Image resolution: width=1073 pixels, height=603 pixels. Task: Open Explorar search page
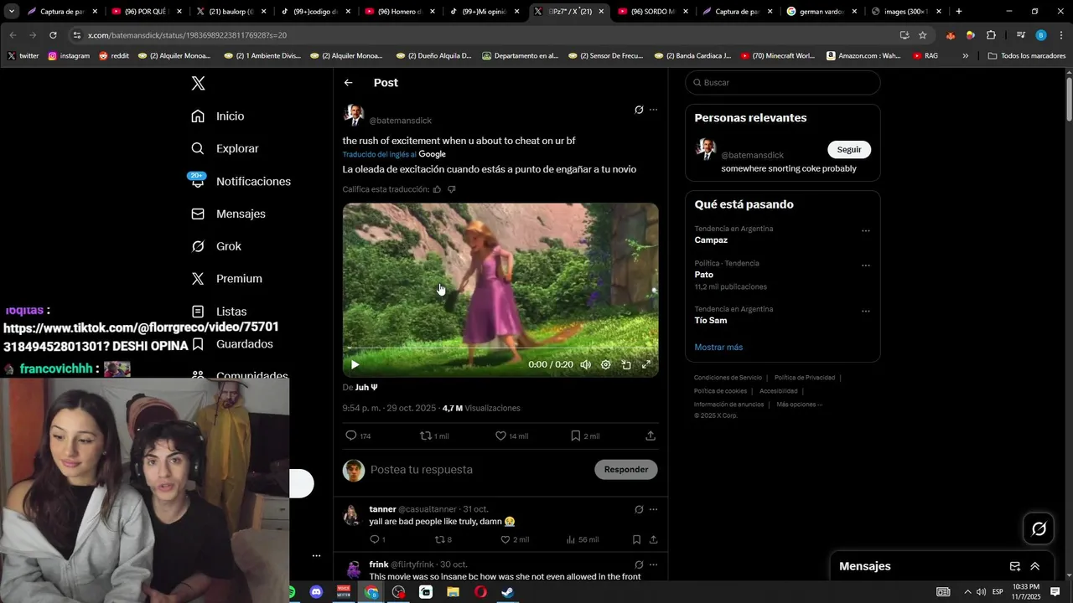tap(224, 148)
